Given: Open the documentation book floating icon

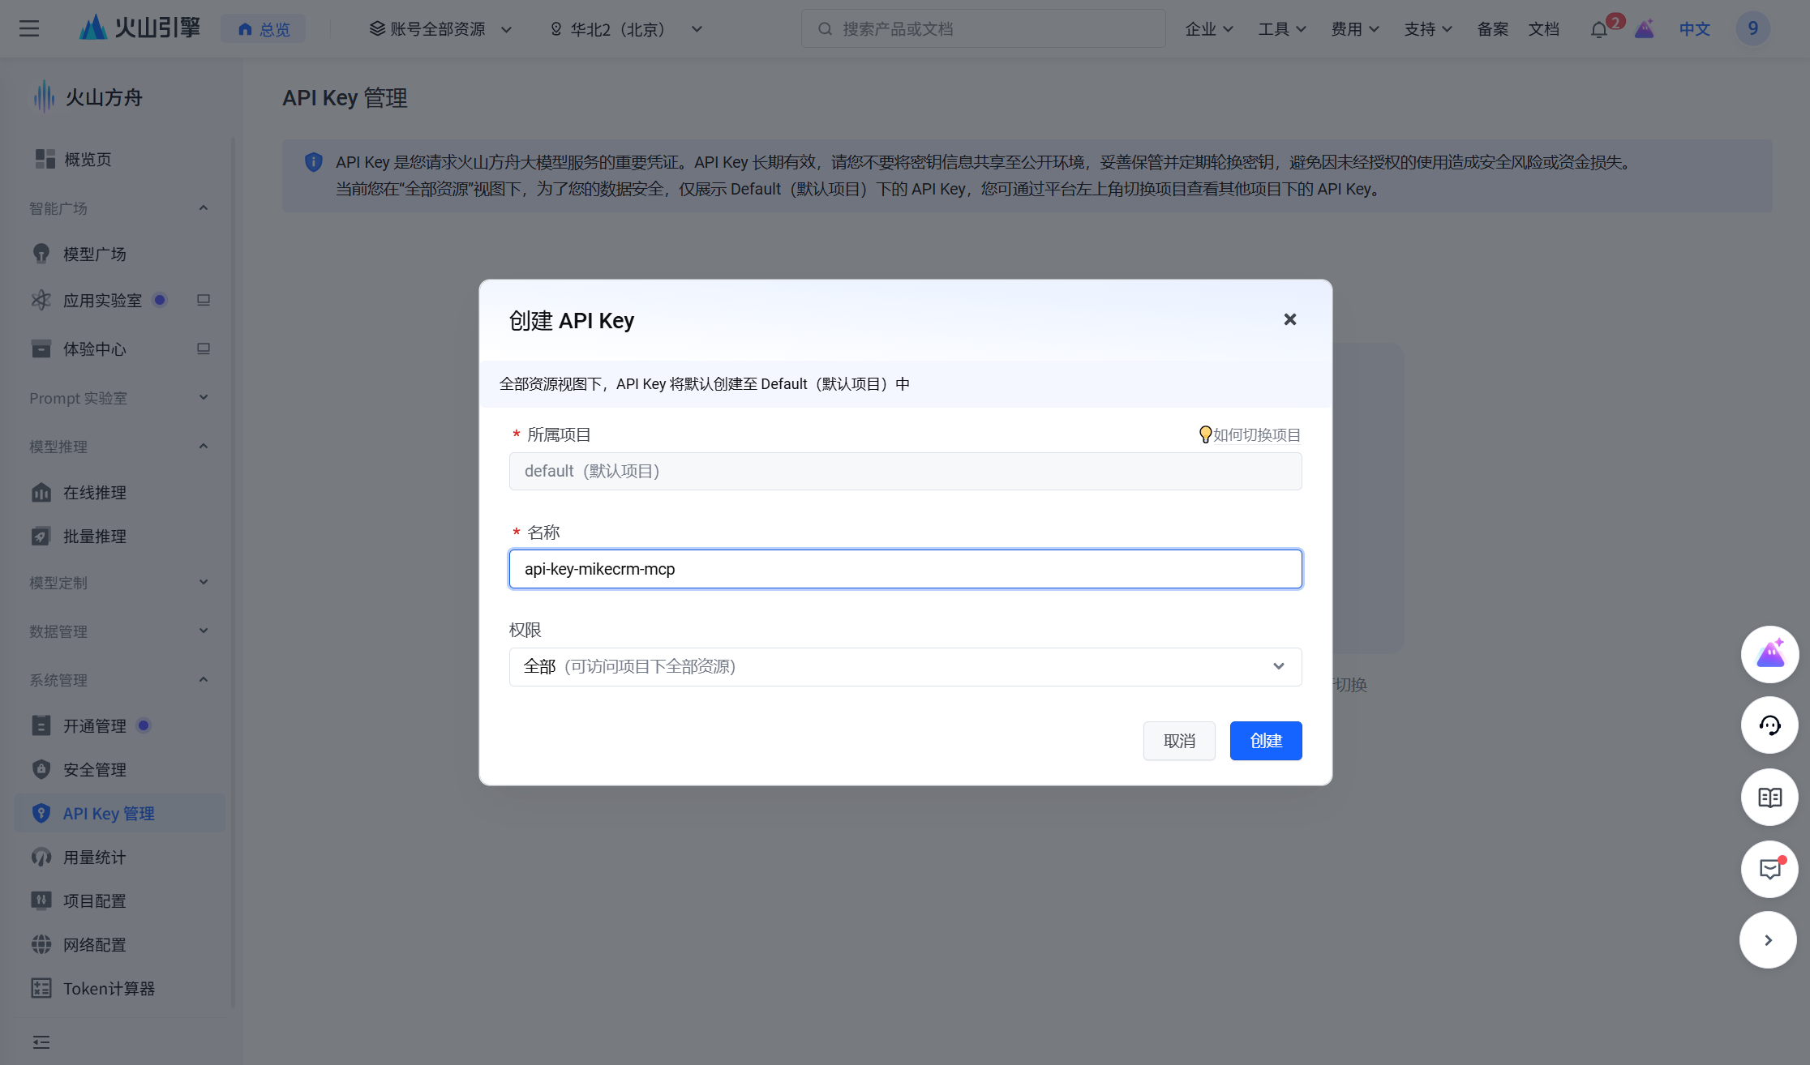Looking at the screenshot, I should pyautogui.click(x=1769, y=798).
